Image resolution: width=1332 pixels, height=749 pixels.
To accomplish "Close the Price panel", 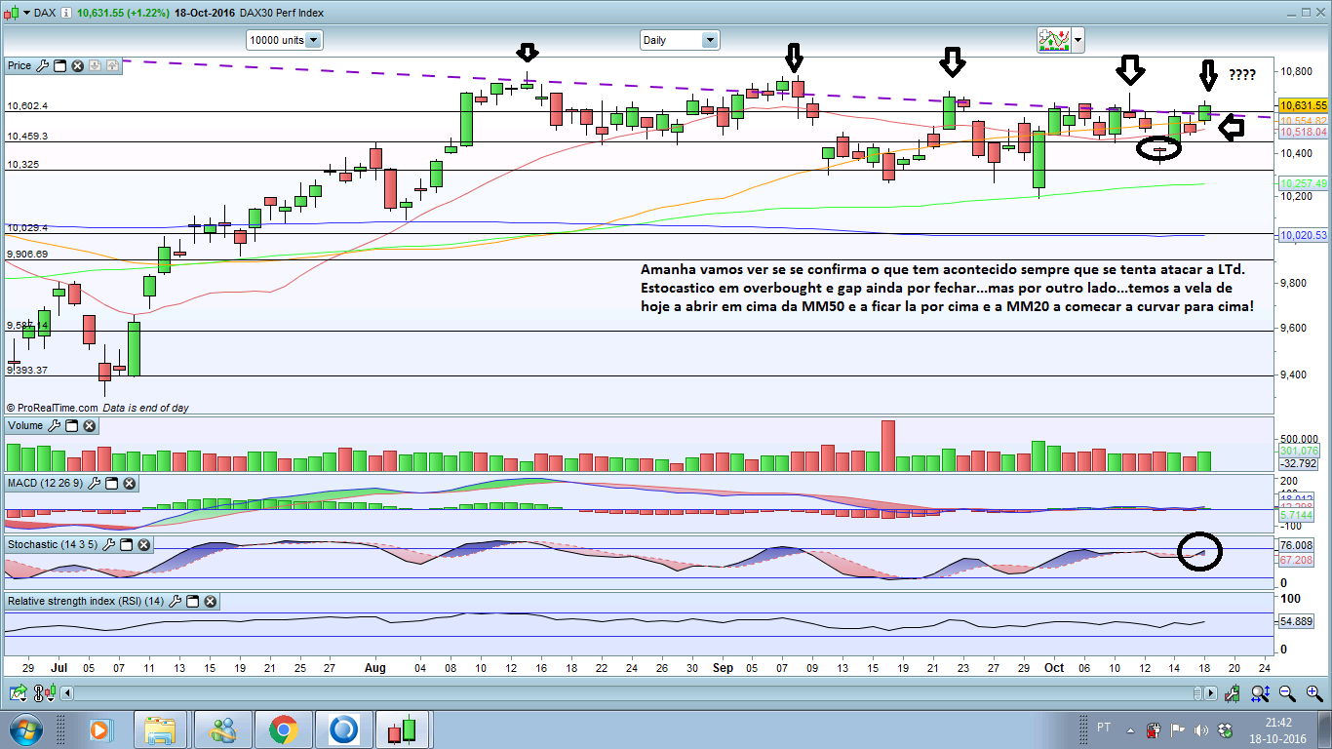I will click(77, 65).
